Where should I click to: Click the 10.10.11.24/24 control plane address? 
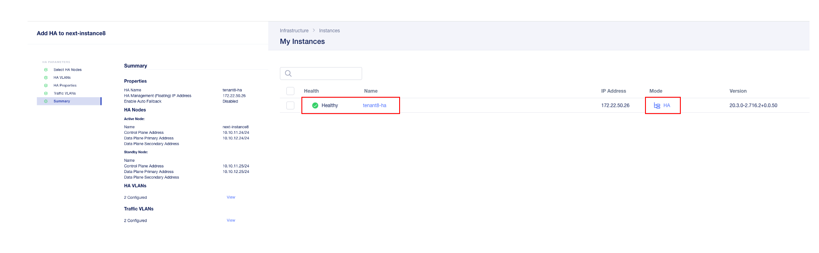click(x=236, y=133)
